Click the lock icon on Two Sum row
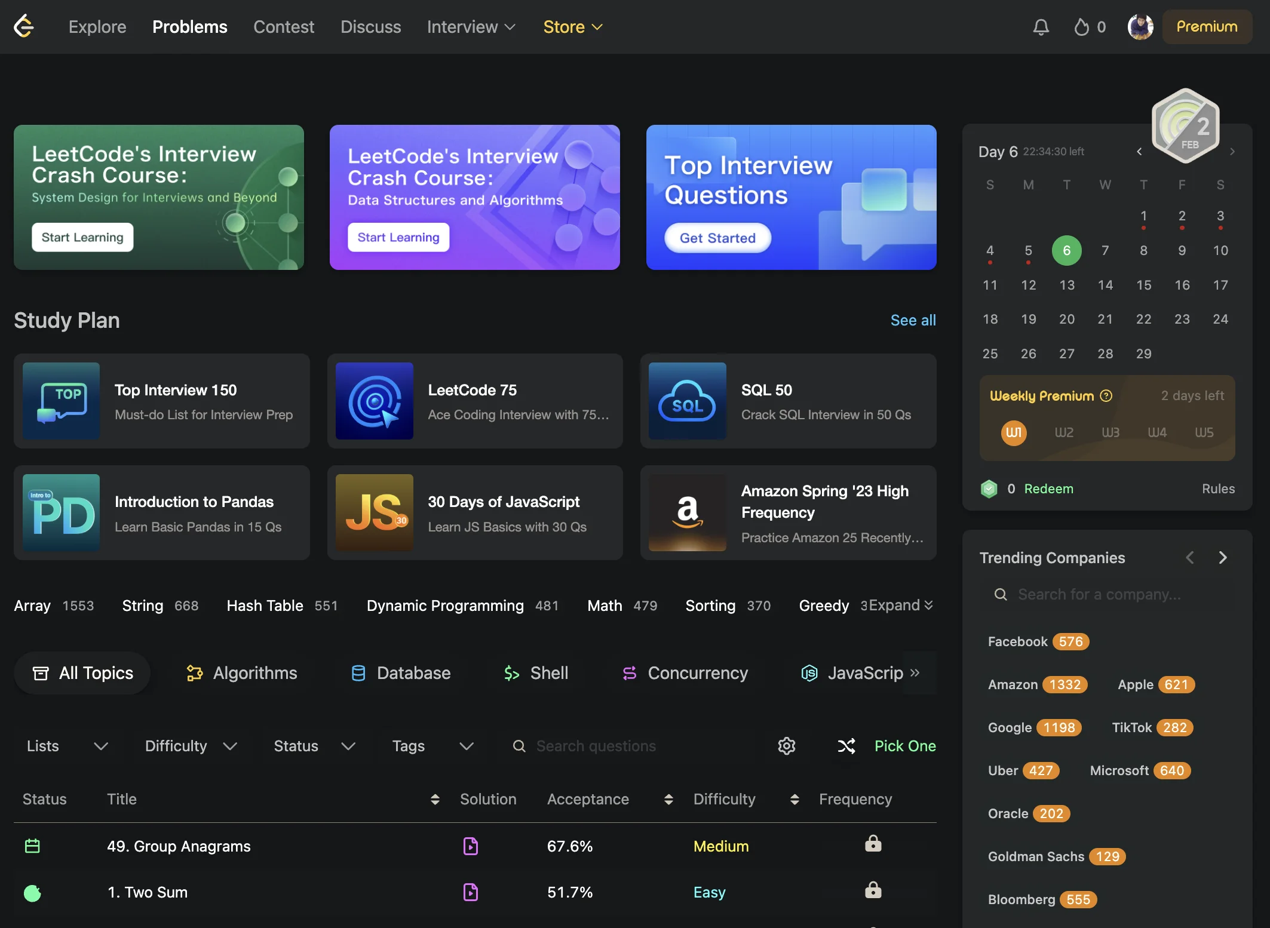The width and height of the screenshot is (1270, 928). (873, 890)
